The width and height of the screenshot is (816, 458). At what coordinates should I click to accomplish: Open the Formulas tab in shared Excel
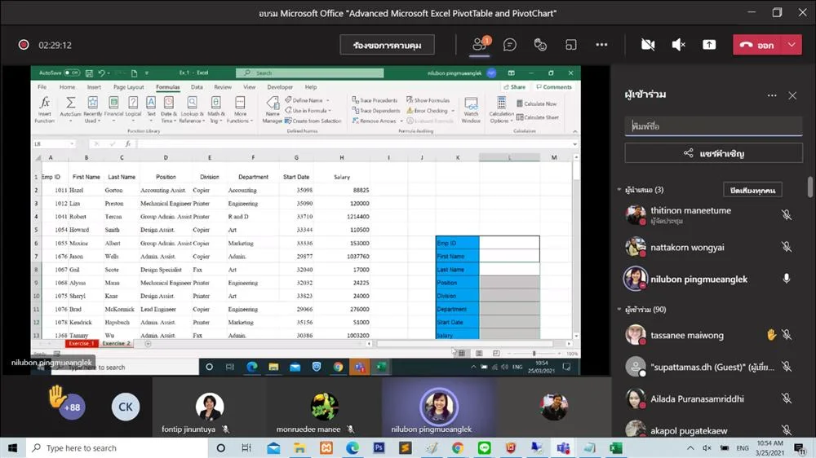click(167, 87)
